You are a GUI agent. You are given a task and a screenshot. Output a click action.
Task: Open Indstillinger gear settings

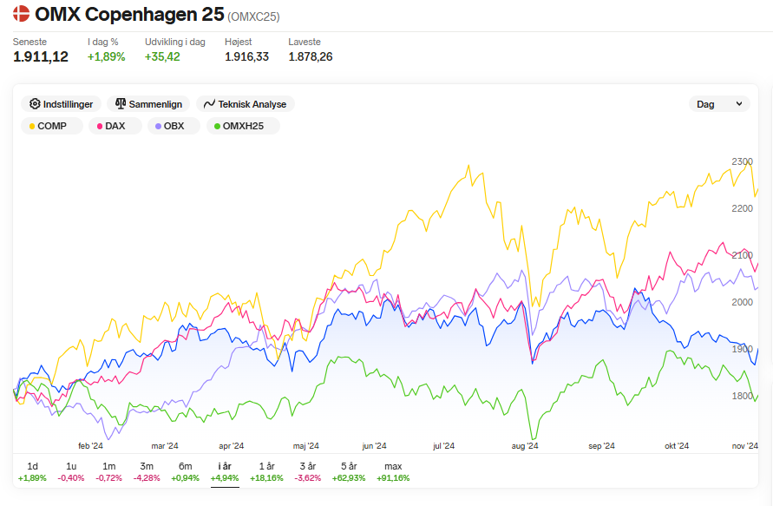point(61,104)
